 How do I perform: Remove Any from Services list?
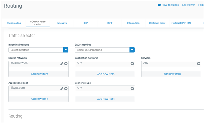[x=199, y=64]
